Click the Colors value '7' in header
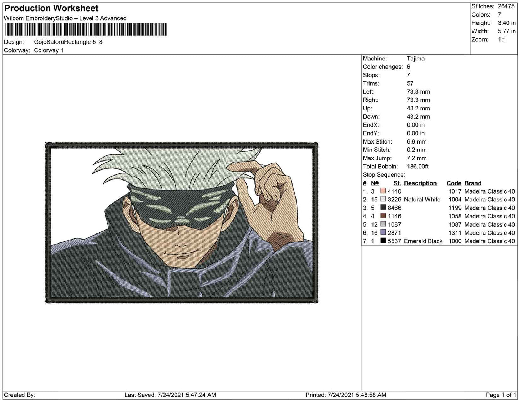The height and width of the screenshot is (400, 520). (499, 14)
